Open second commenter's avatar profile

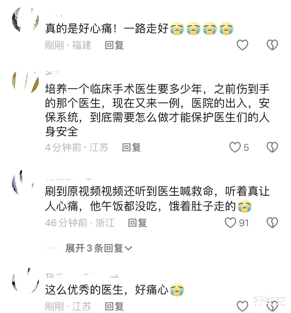[25, 82]
